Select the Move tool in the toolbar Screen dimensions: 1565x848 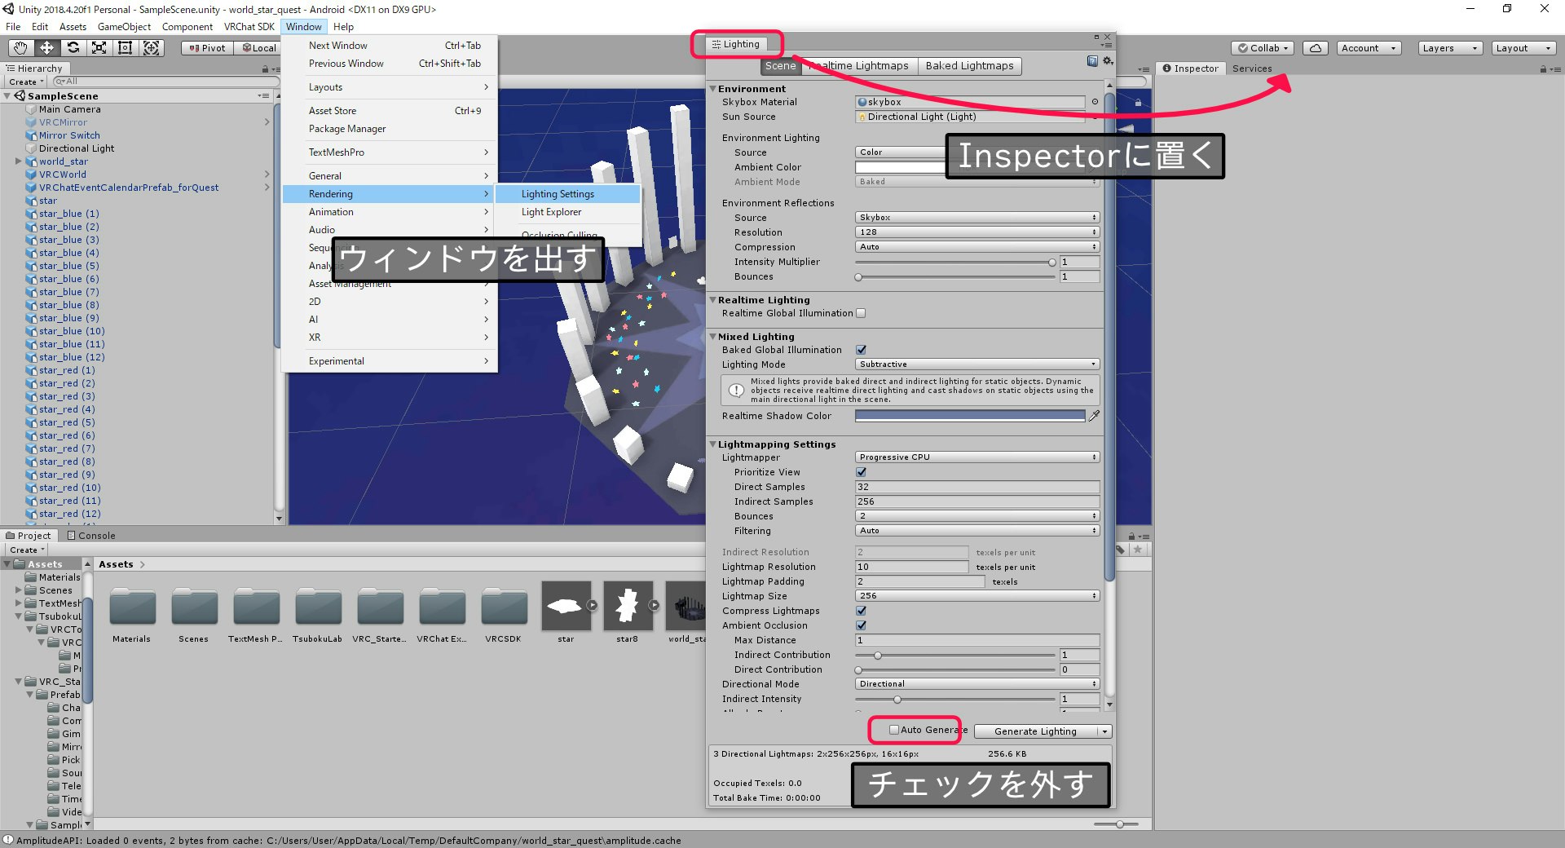pos(46,48)
